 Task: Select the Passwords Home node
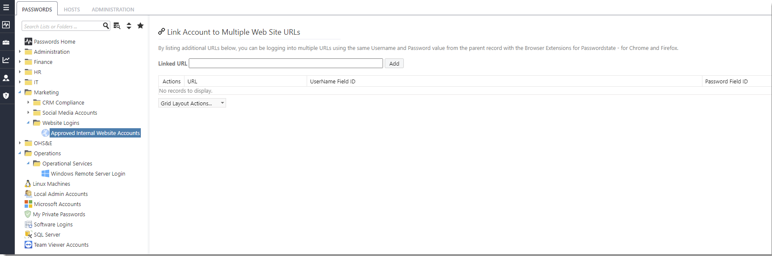[x=54, y=41]
